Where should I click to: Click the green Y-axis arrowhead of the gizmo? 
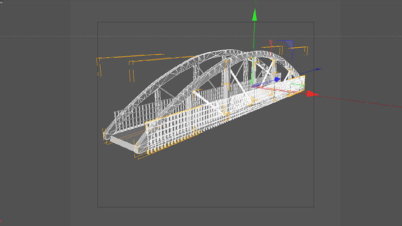pos(253,15)
